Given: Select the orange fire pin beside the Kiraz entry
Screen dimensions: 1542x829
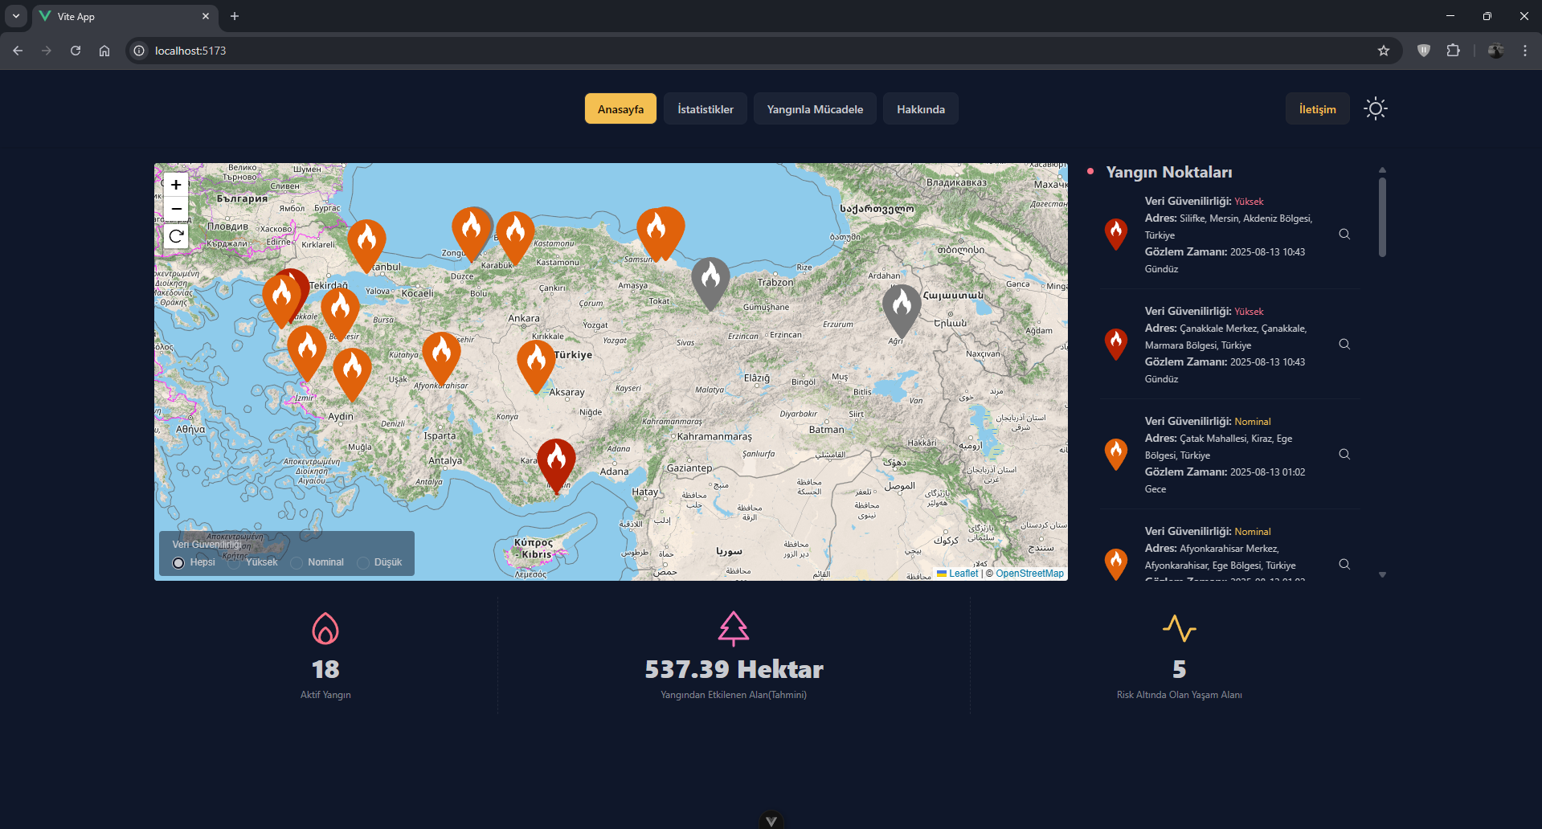Looking at the screenshot, I should [1116, 454].
